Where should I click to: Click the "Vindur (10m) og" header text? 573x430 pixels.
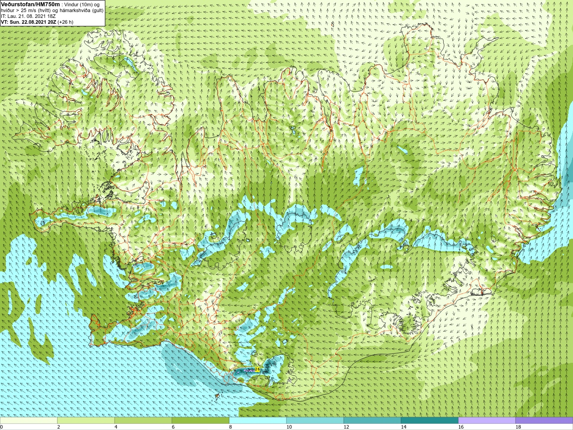point(81,4)
